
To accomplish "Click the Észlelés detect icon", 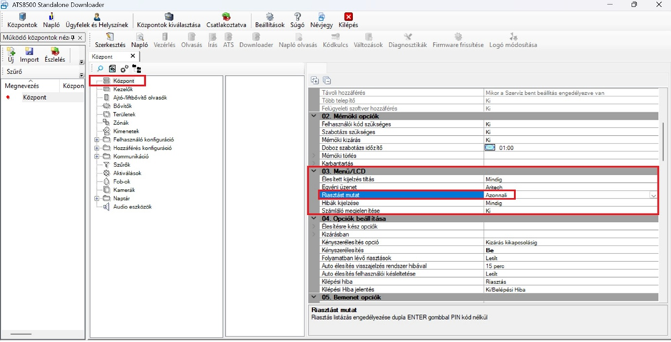I will click(x=54, y=52).
